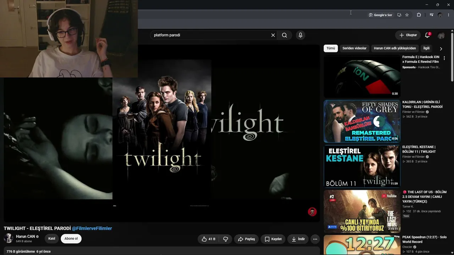Open the PEAK Speedrun 12:27 thumbnail

[362, 245]
